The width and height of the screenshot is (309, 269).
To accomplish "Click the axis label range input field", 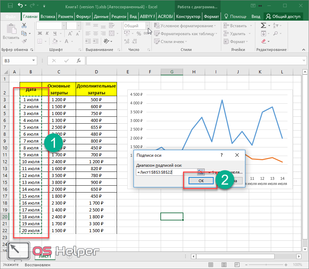I will tap(167, 172).
